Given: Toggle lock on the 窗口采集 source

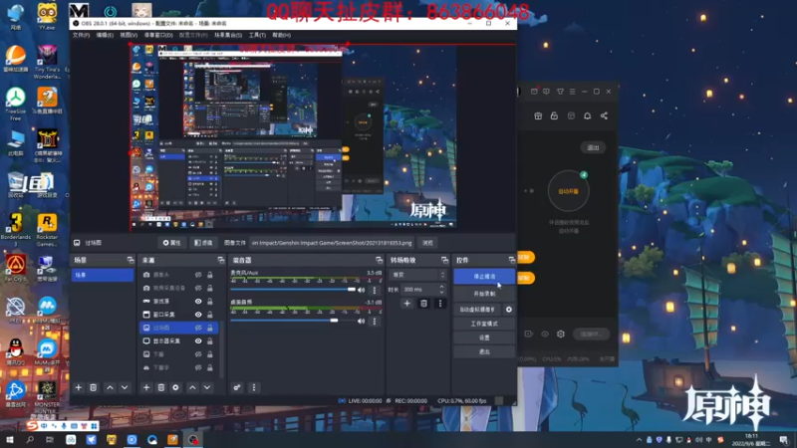Looking at the screenshot, I should 210,315.
